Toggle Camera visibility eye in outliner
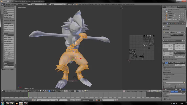 point(180,15)
